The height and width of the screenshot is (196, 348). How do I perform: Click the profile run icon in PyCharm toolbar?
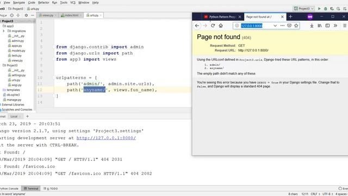pyautogui.click(x=338, y=9)
